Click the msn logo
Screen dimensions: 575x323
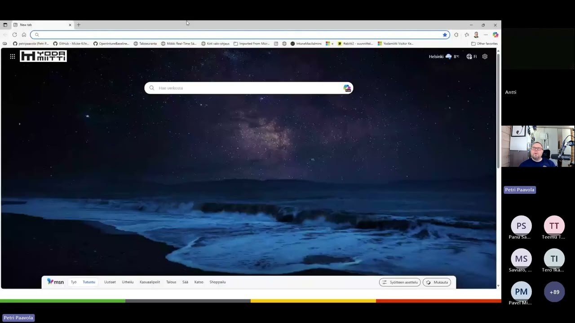(x=55, y=282)
